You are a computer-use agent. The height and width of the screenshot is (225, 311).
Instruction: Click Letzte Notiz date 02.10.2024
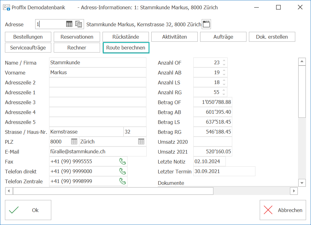[209, 162]
